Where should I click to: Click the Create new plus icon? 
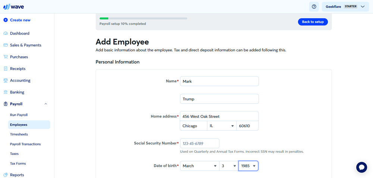[x=6, y=20]
